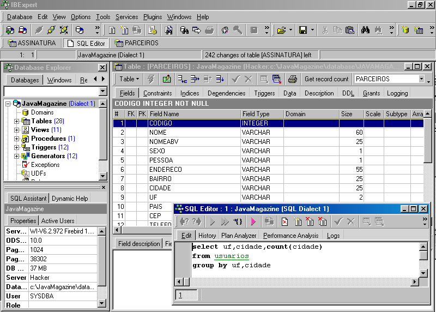
Task: Open the Services menu
Action: [x=126, y=17]
